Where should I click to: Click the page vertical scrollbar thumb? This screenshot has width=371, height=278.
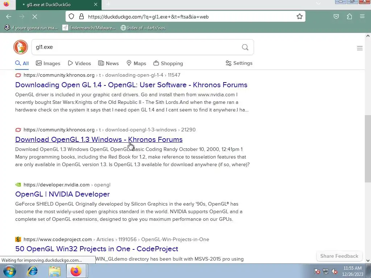click(x=368, y=149)
